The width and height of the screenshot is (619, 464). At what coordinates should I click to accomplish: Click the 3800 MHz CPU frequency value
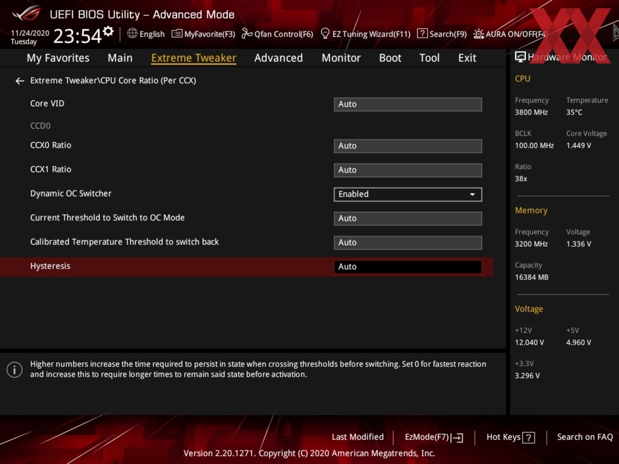tap(531, 112)
